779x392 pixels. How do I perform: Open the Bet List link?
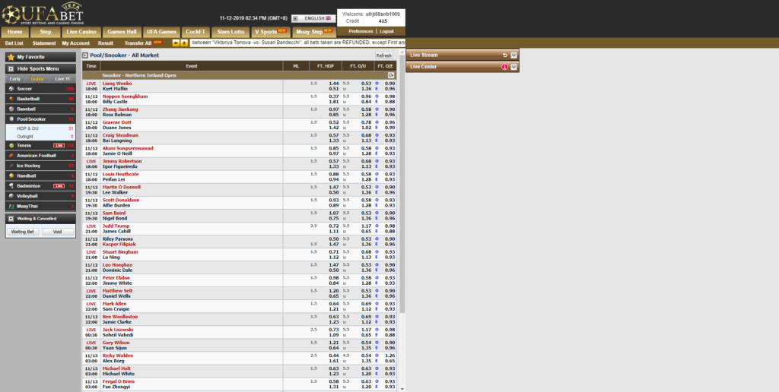click(14, 43)
